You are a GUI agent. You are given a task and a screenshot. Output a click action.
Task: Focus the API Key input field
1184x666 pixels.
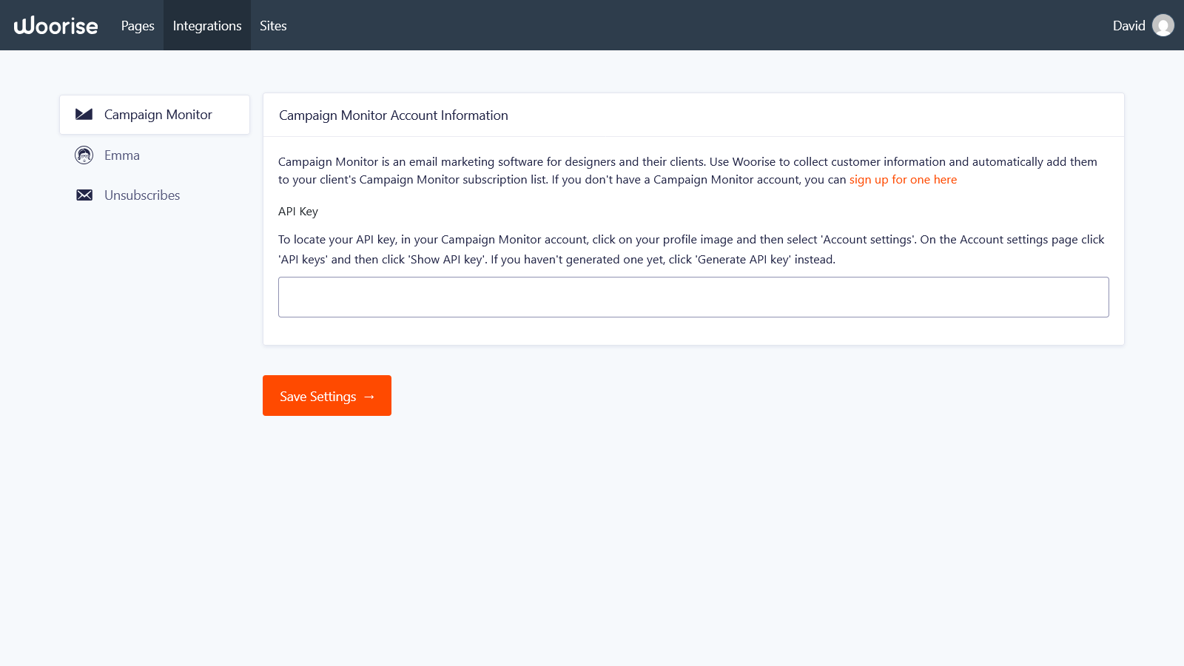(x=693, y=297)
